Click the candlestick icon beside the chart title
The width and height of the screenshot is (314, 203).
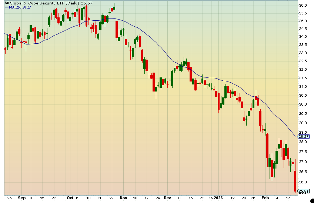pos(7,3)
